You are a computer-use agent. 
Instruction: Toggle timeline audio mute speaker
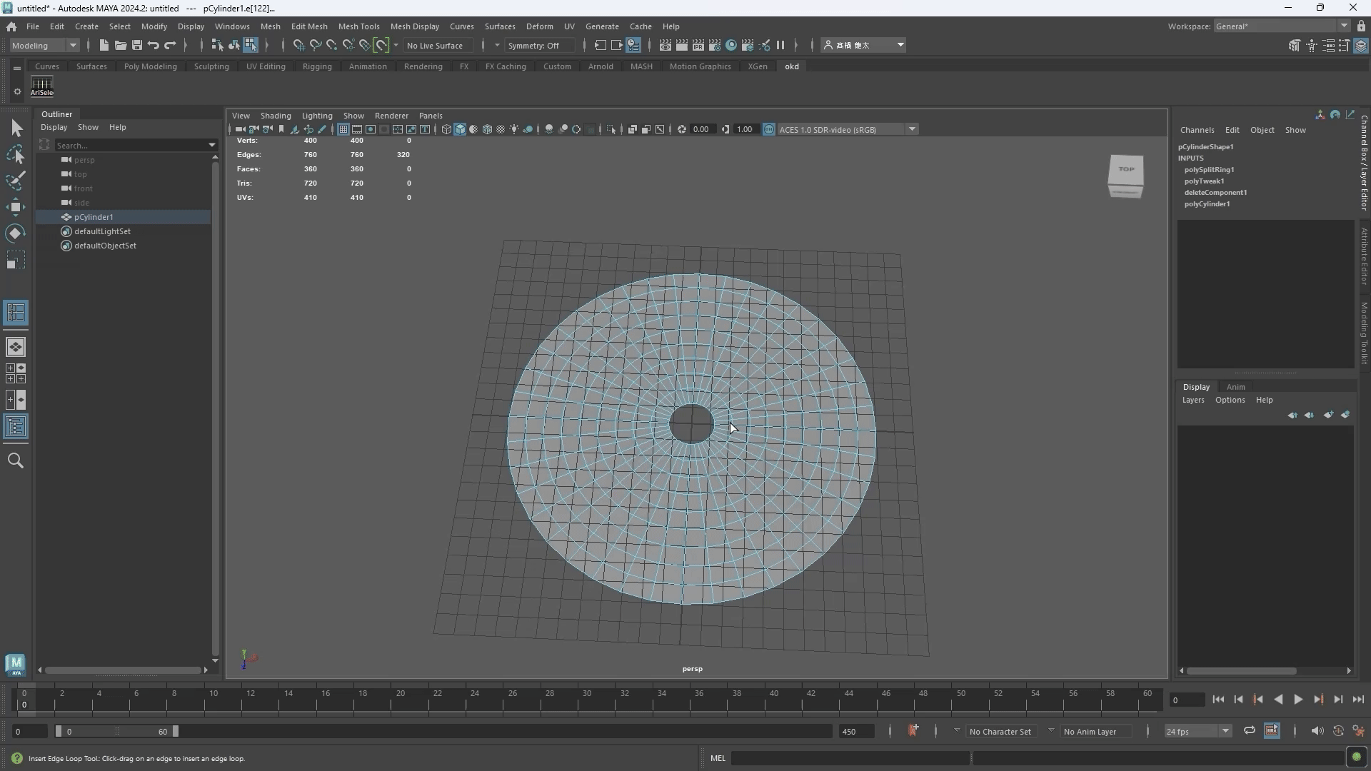coord(1317,731)
